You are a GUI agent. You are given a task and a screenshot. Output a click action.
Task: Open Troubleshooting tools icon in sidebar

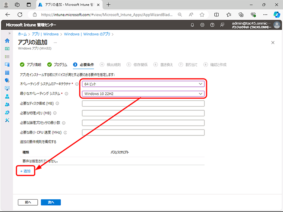[x=7, y=120]
